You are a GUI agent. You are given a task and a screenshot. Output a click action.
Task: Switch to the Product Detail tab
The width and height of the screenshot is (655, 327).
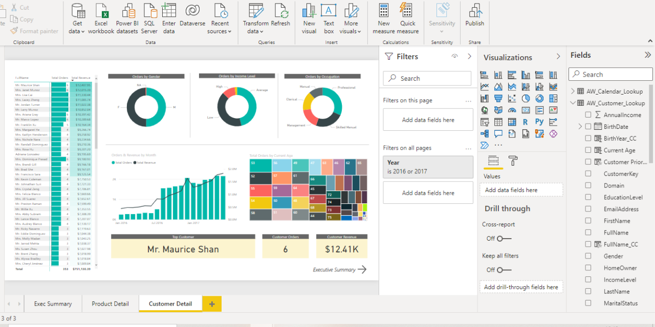tap(110, 303)
